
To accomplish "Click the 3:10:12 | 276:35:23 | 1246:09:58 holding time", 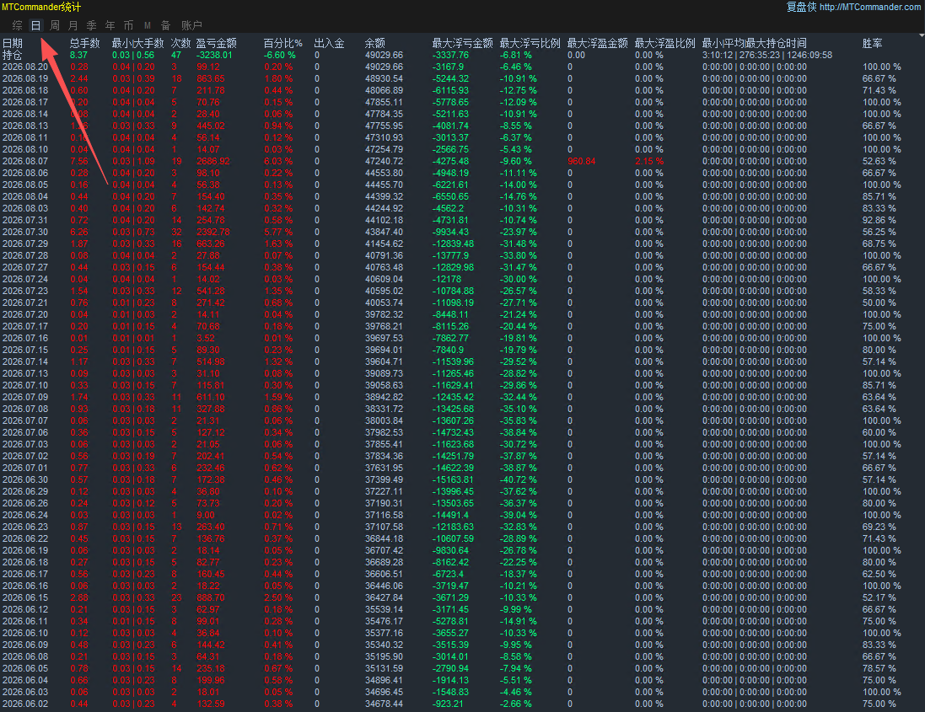I will pyautogui.click(x=767, y=55).
